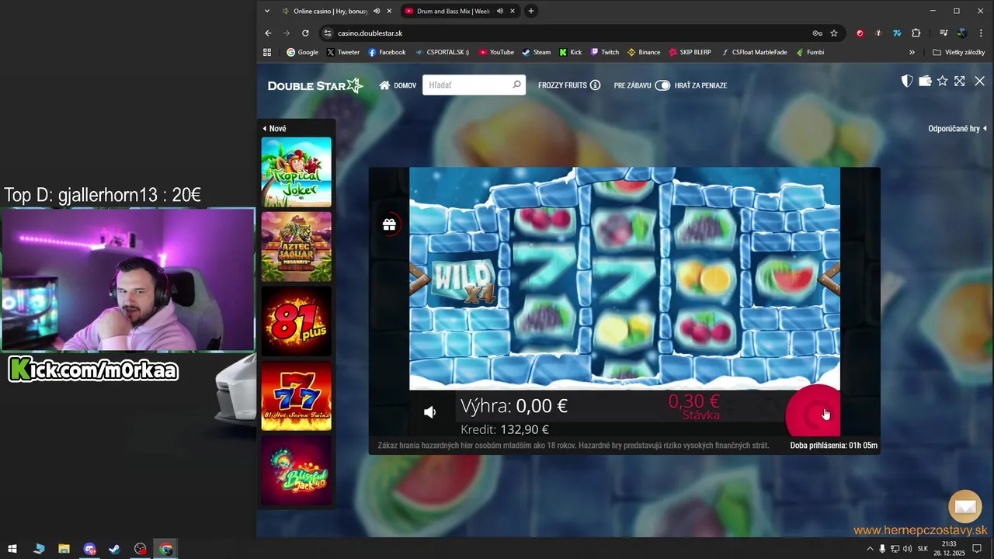
Task: Toggle Pre zábavu / Hrať za peniaze switch
Action: [662, 85]
